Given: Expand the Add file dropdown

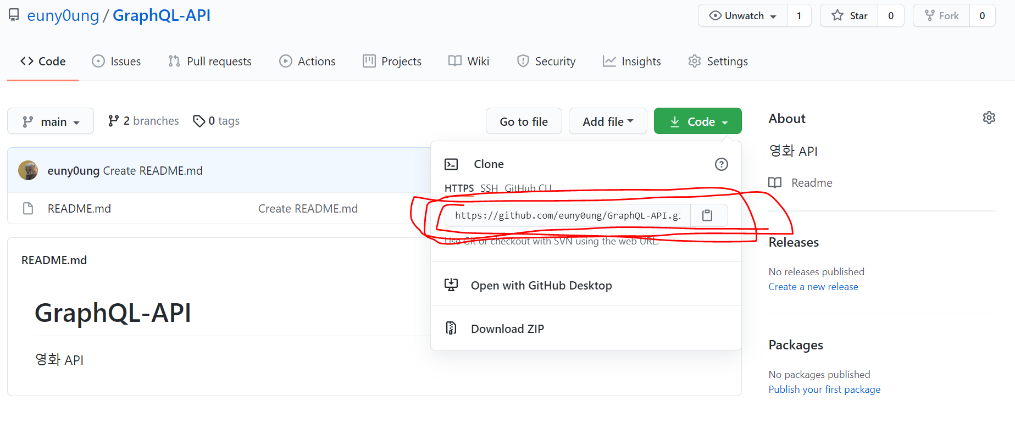Looking at the screenshot, I should [x=608, y=121].
